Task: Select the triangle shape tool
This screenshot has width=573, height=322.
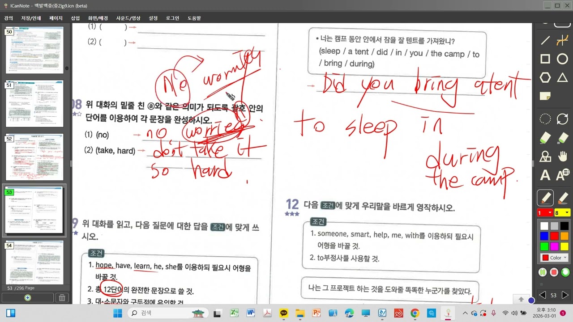Action: coord(562,77)
